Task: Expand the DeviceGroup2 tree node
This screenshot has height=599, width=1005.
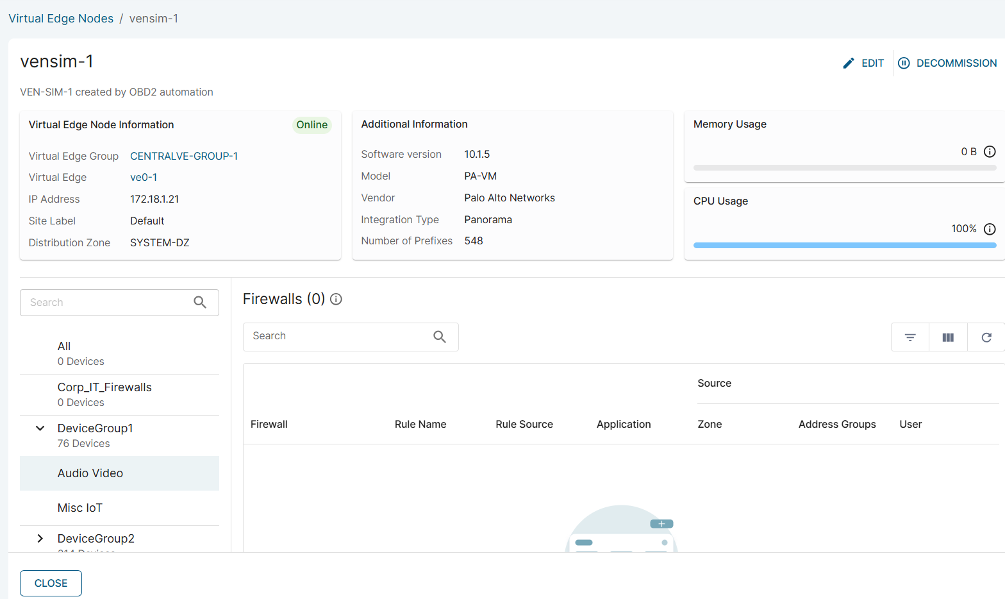Action: pyautogui.click(x=40, y=539)
